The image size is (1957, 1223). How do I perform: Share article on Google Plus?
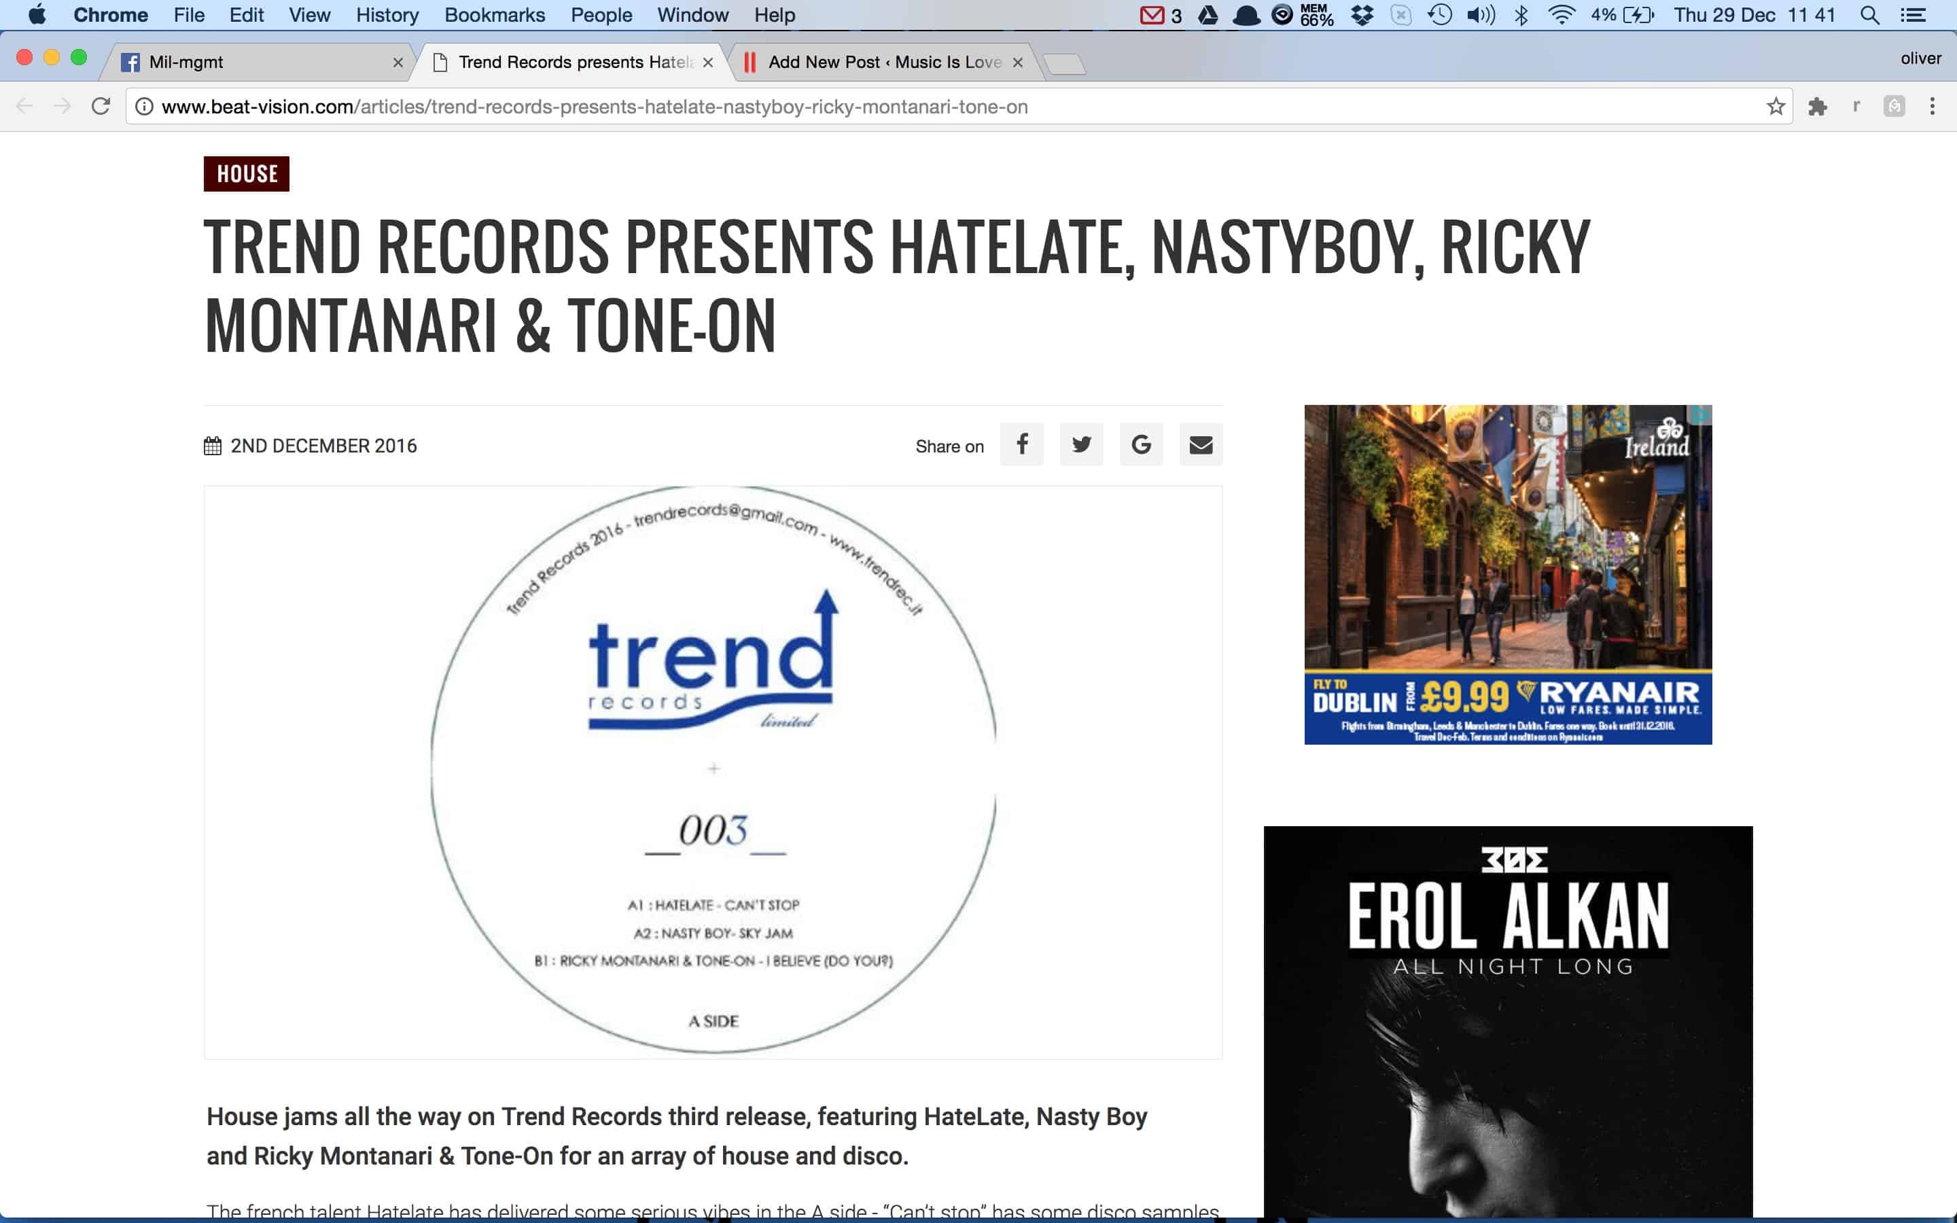[1141, 444]
